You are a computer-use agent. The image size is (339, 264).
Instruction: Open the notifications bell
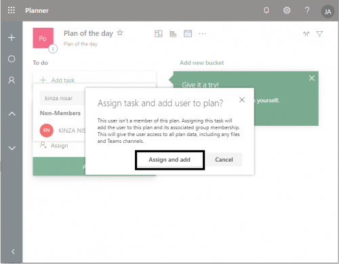click(266, 10)
